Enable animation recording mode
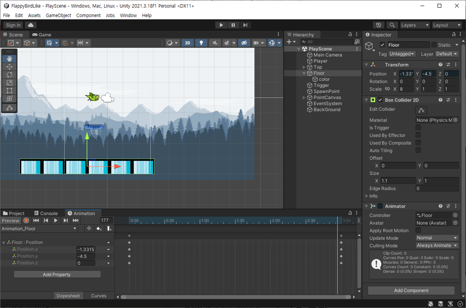The height and width of the screenshot is (308, 466). [x=26, y=220]
